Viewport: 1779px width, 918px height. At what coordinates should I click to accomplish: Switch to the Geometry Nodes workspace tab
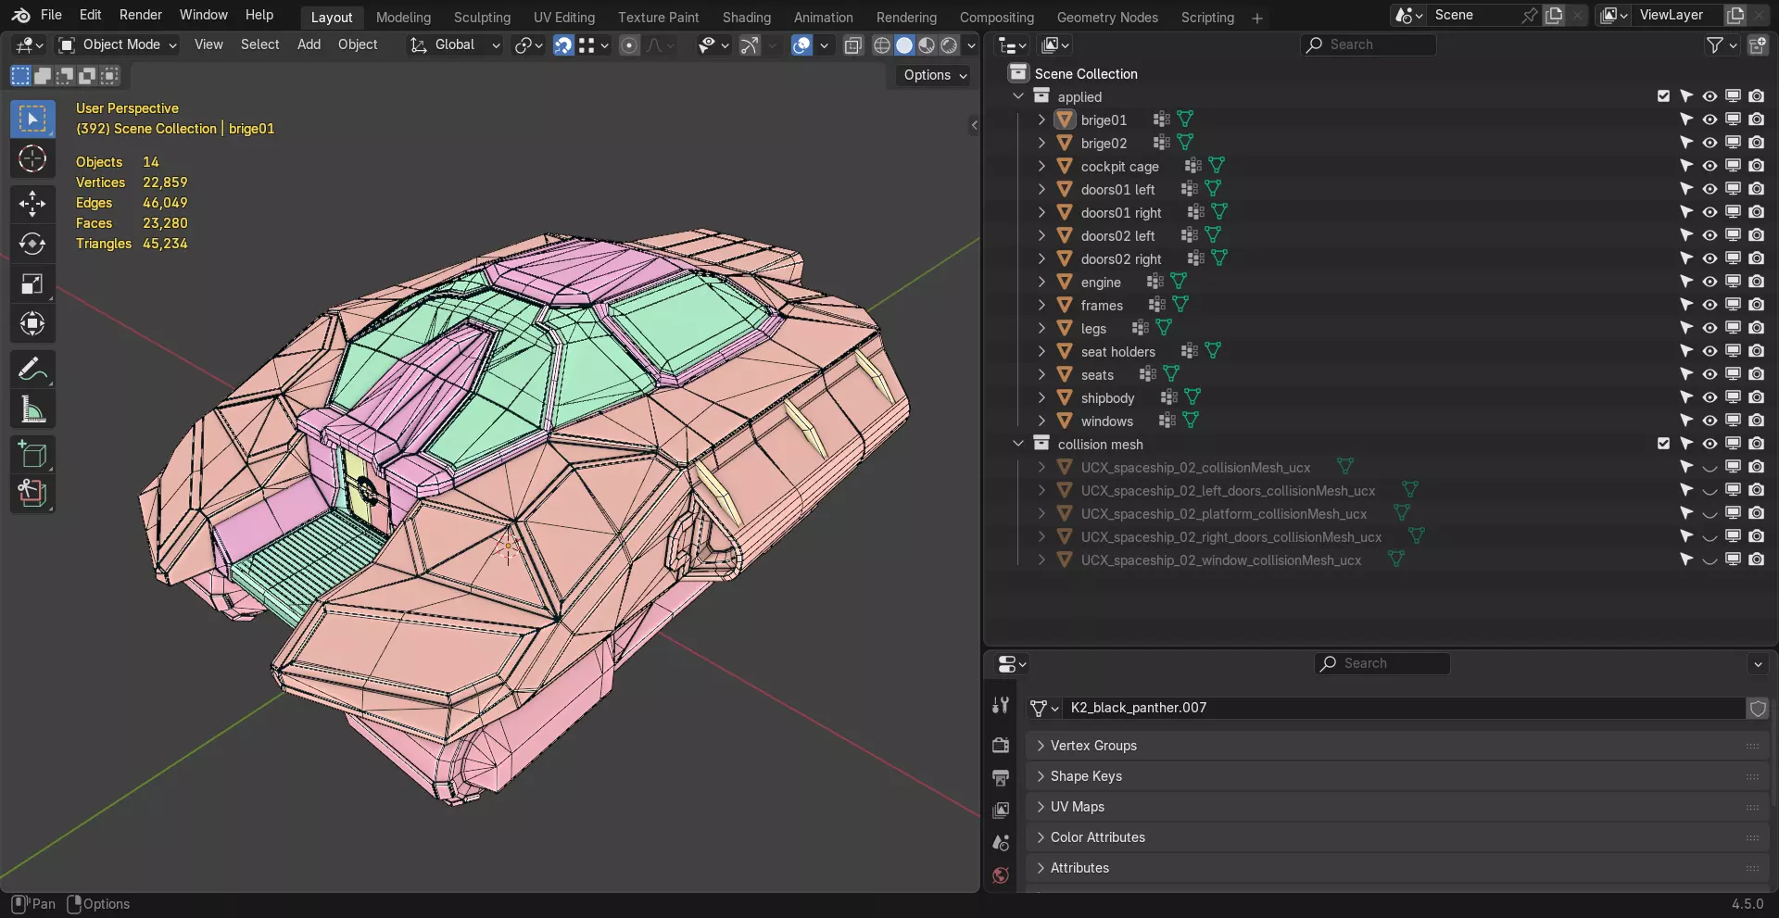pyautogui.click(x=1107, y=18)
